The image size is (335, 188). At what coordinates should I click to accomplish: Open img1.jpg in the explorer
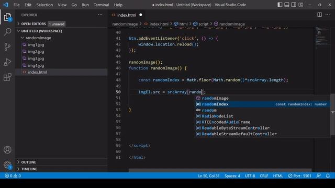[x=61, y=45]
